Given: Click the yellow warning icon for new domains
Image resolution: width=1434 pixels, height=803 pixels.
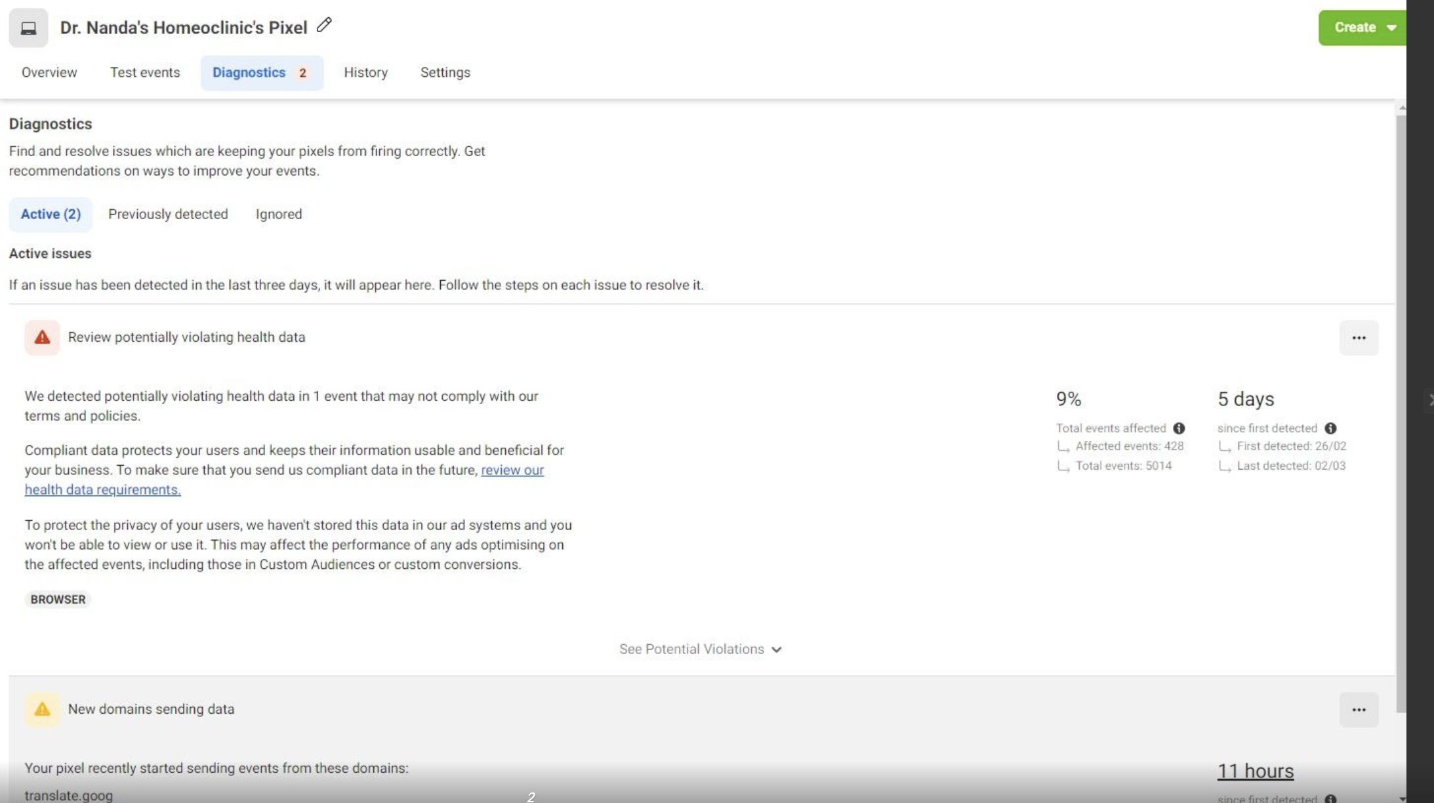Looking at the screenshot, I should (x=42, y=709).
